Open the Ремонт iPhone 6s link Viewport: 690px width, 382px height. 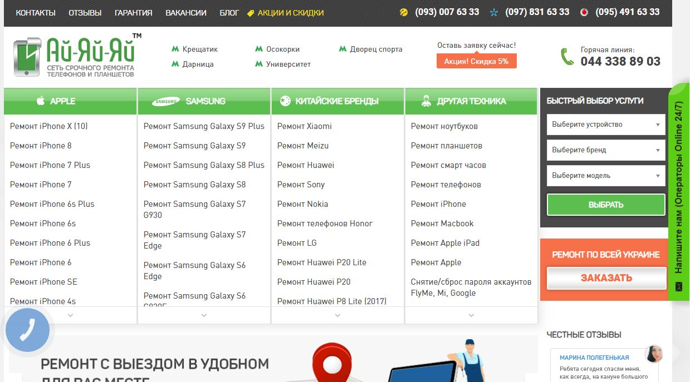[x=43, y=224]
